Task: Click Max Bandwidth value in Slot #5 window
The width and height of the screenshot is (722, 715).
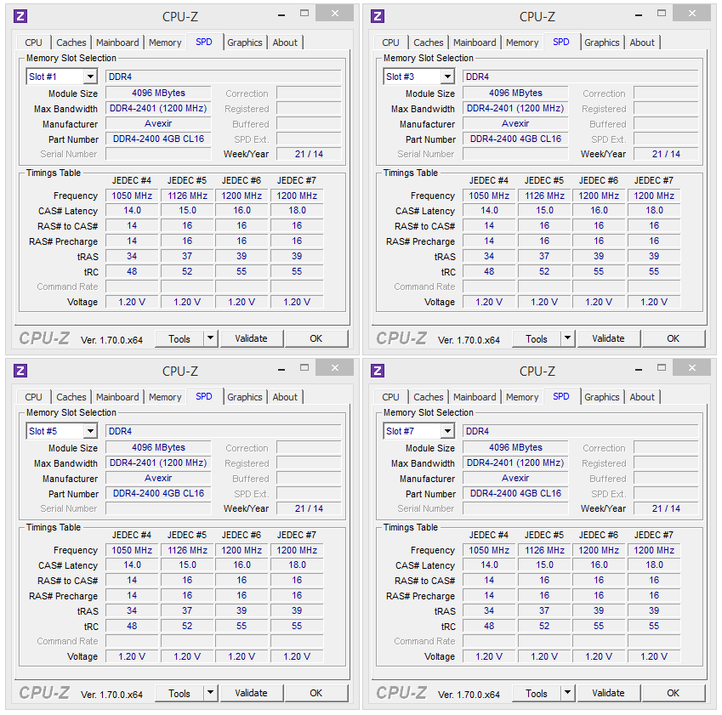Action: (x=158, y=462)
